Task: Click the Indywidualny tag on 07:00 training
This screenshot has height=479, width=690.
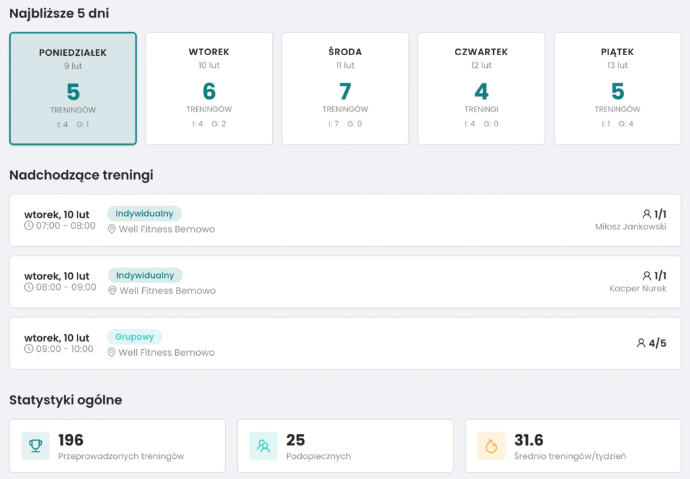Action: 144,213
